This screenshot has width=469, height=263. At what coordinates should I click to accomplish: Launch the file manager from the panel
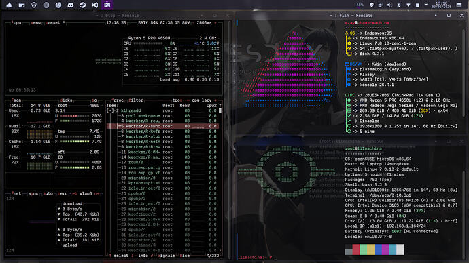pos(22,5)
